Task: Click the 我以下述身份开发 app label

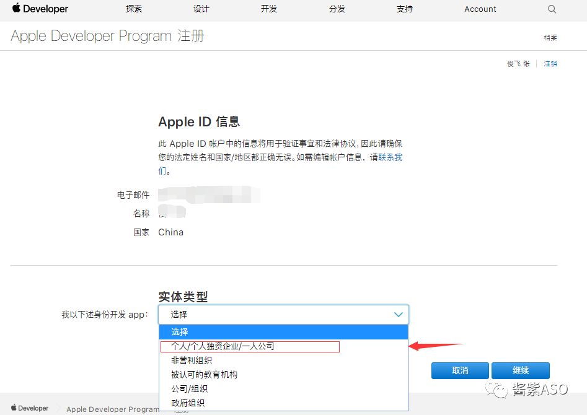Action: tap(105, 315)
